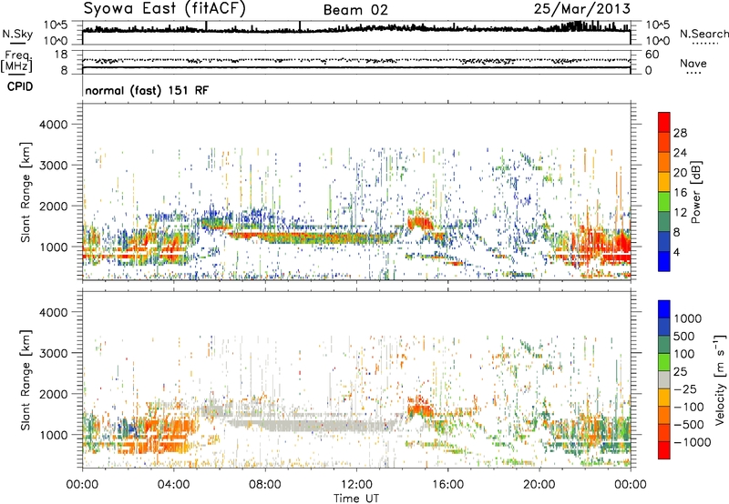Click the '-1000' value on the Velocity scale

692,442
